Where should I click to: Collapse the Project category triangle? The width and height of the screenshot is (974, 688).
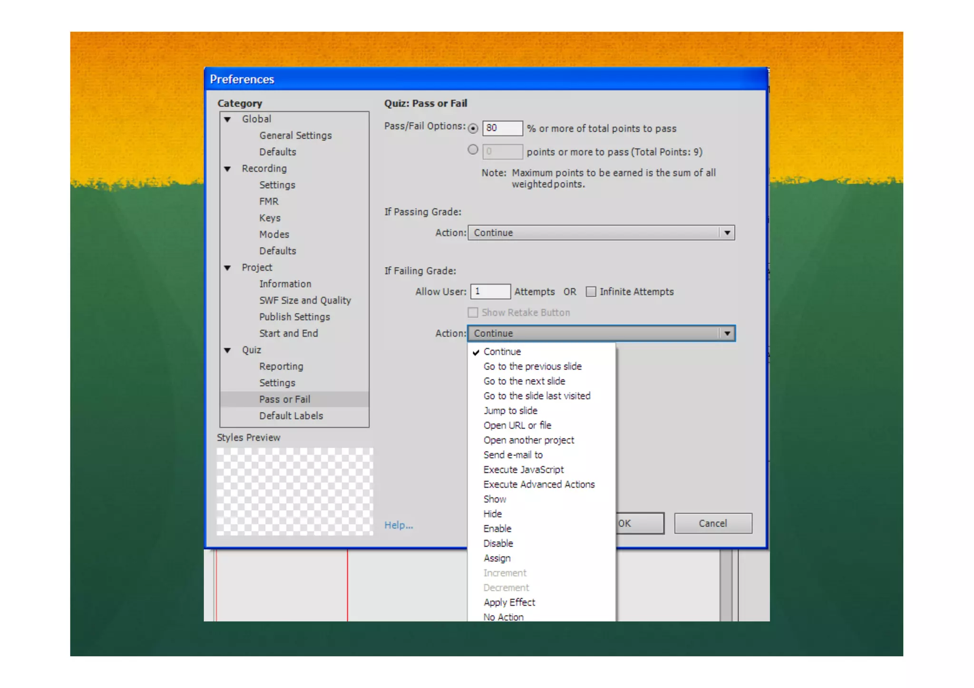coord(228,268)
